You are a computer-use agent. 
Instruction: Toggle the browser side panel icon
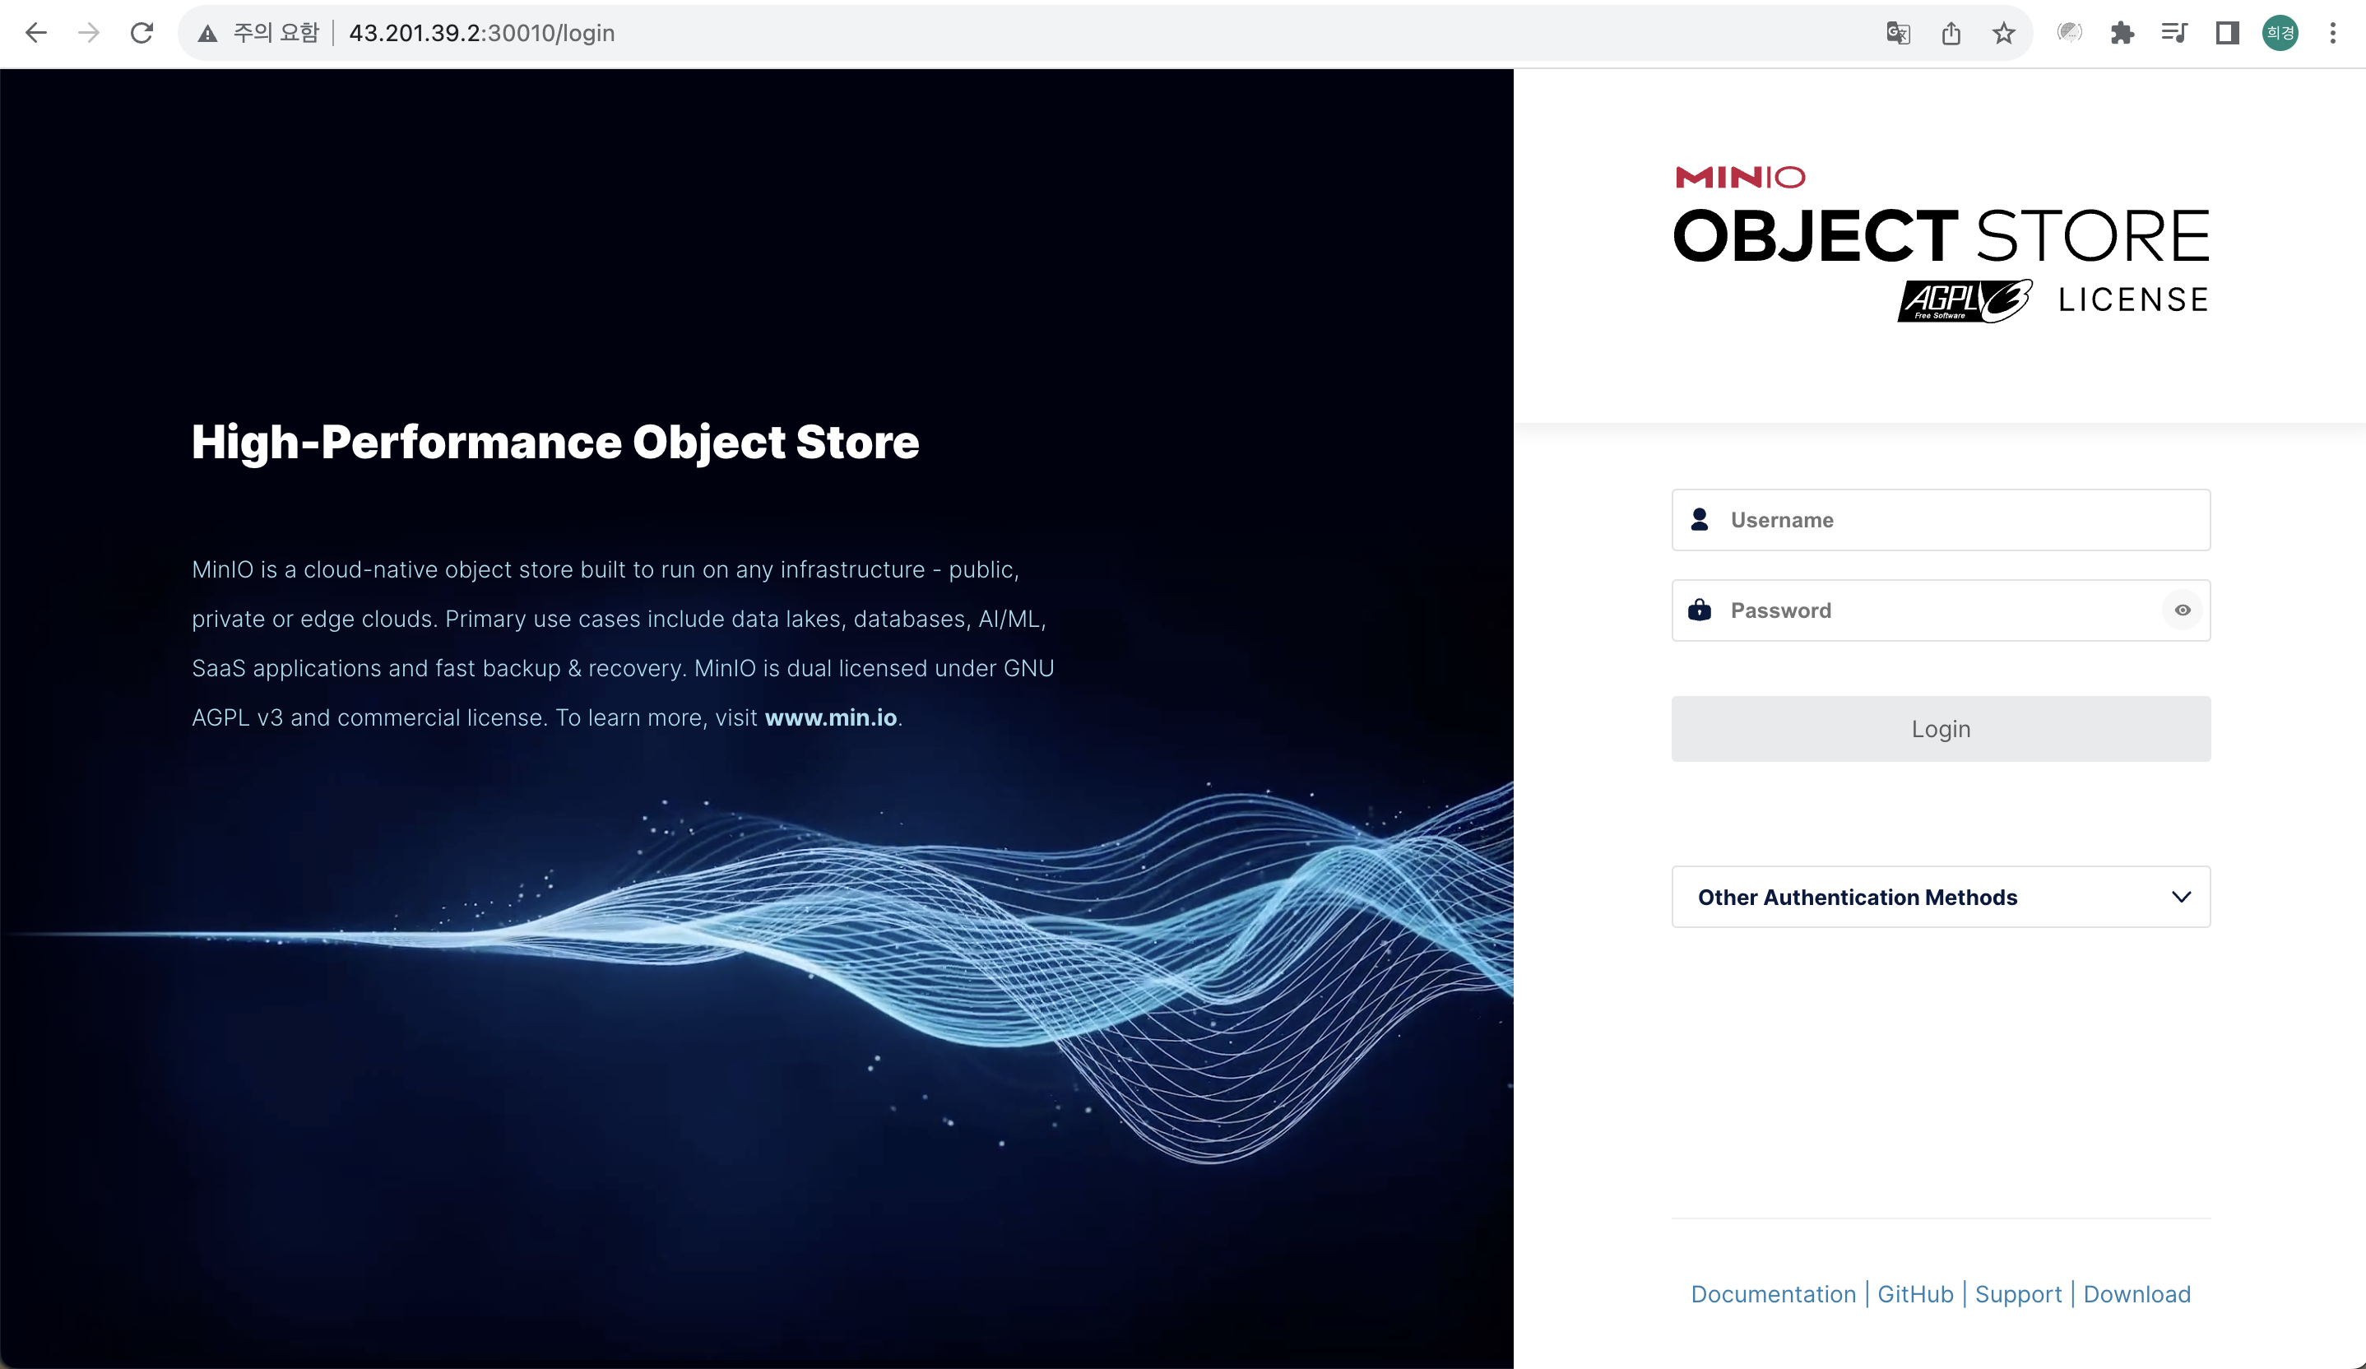pos(2227,33)
